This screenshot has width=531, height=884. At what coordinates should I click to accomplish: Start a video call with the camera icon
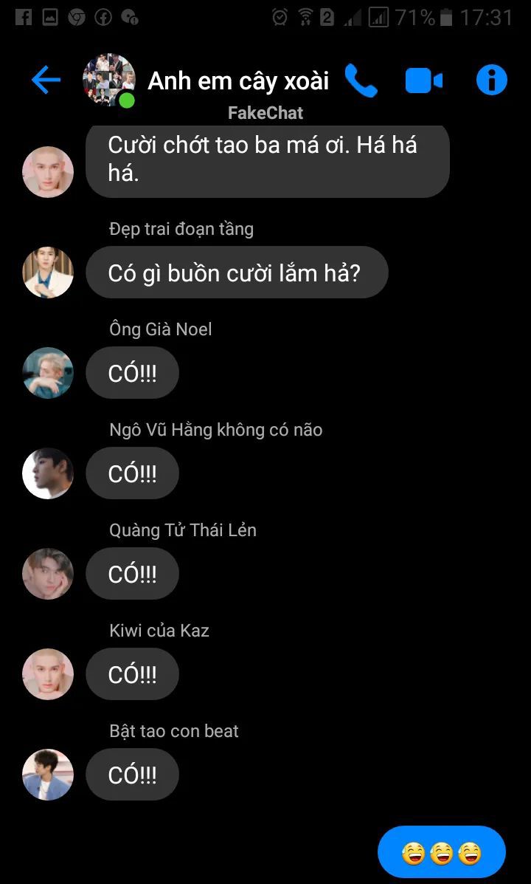[423, 80]
